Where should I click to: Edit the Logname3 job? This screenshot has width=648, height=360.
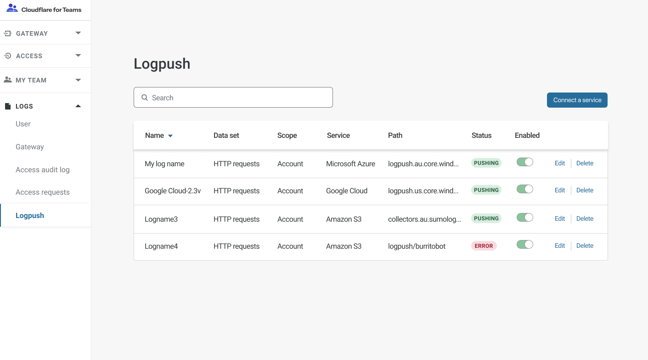(560, 218)
